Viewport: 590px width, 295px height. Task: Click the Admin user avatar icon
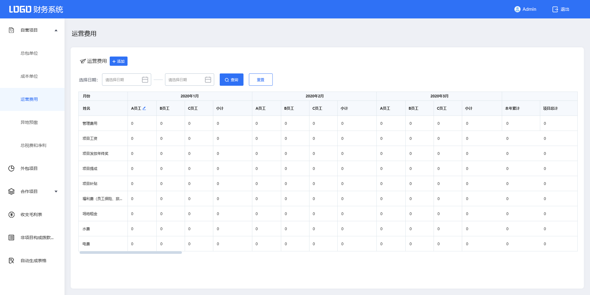tap(517, 9)
